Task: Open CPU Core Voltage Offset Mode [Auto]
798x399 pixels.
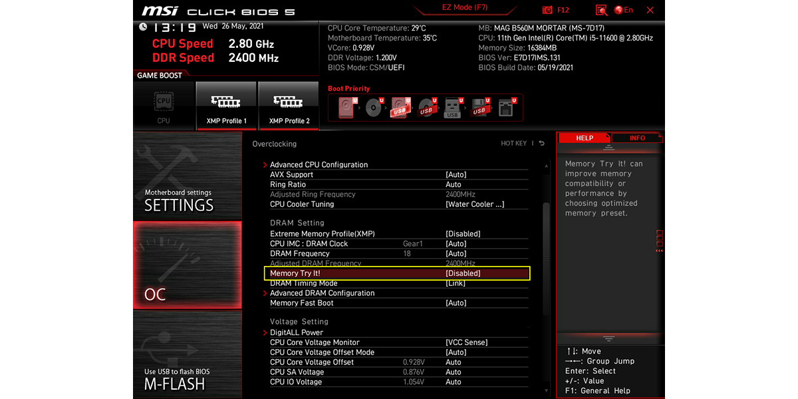Action: pos(399,352)
